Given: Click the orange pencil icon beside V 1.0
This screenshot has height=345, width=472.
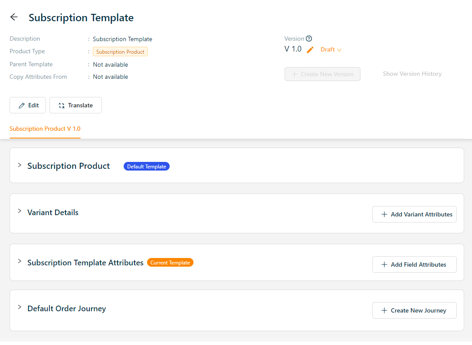Looking at the screenshot, I should [310, 50].
